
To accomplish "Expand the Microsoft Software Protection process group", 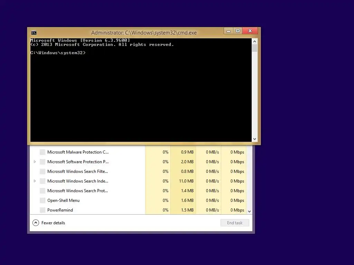I will point(35,162).
